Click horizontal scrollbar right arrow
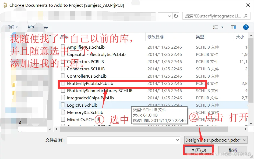 pyautogui.click(x=245, y=129)
